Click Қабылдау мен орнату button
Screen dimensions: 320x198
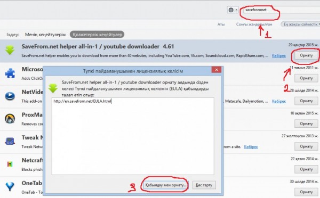click(166, 185)
